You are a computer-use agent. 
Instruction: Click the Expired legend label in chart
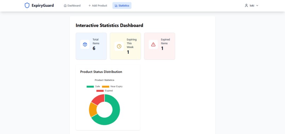coord(109,91)
